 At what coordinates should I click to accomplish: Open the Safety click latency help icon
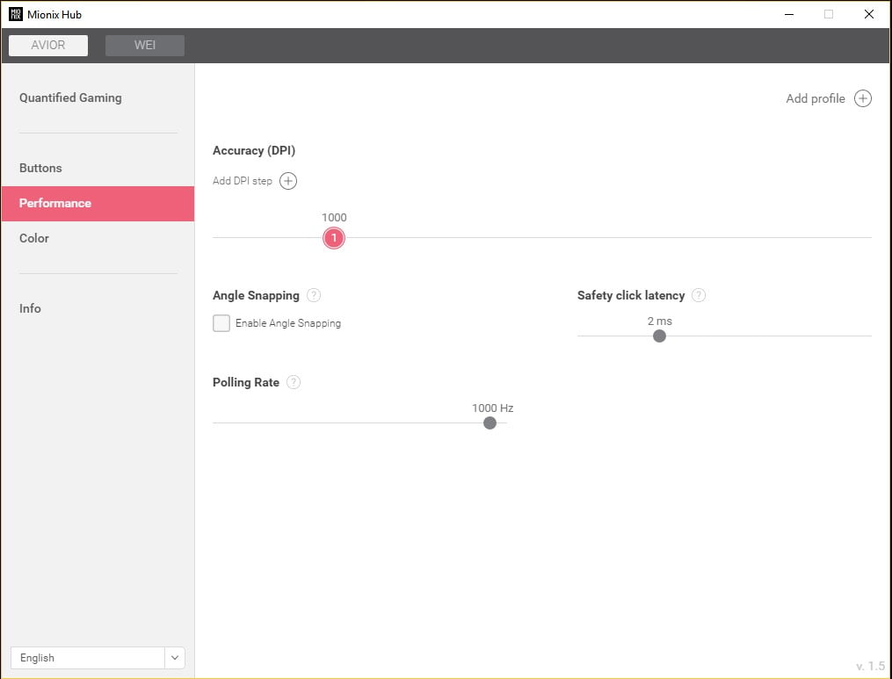pos(699,295)
